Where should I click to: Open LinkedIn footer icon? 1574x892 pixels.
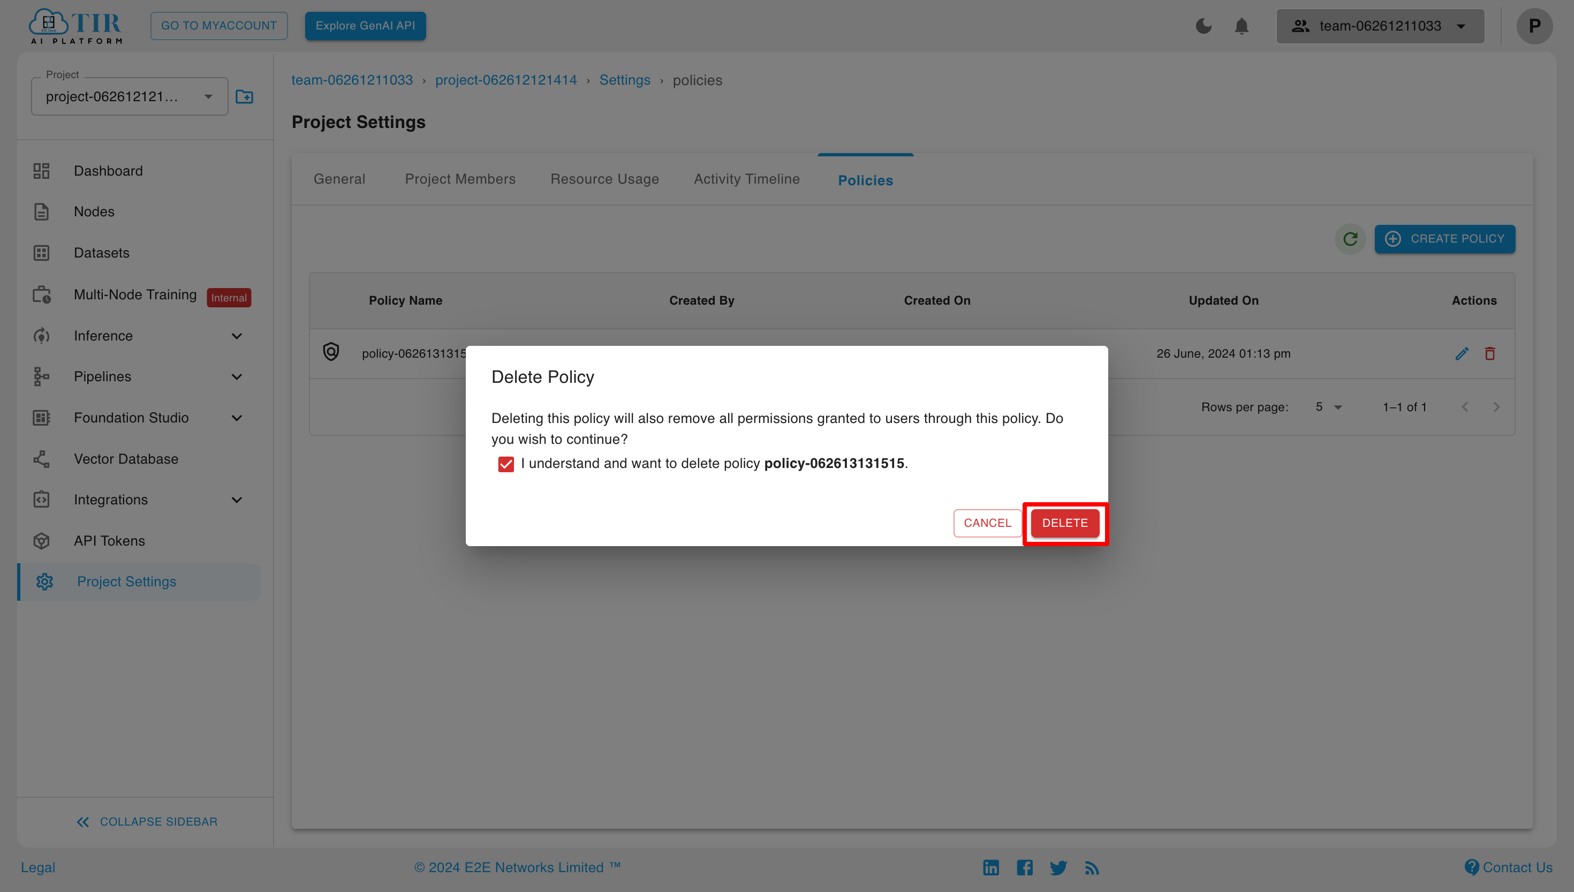coord(991,867)
